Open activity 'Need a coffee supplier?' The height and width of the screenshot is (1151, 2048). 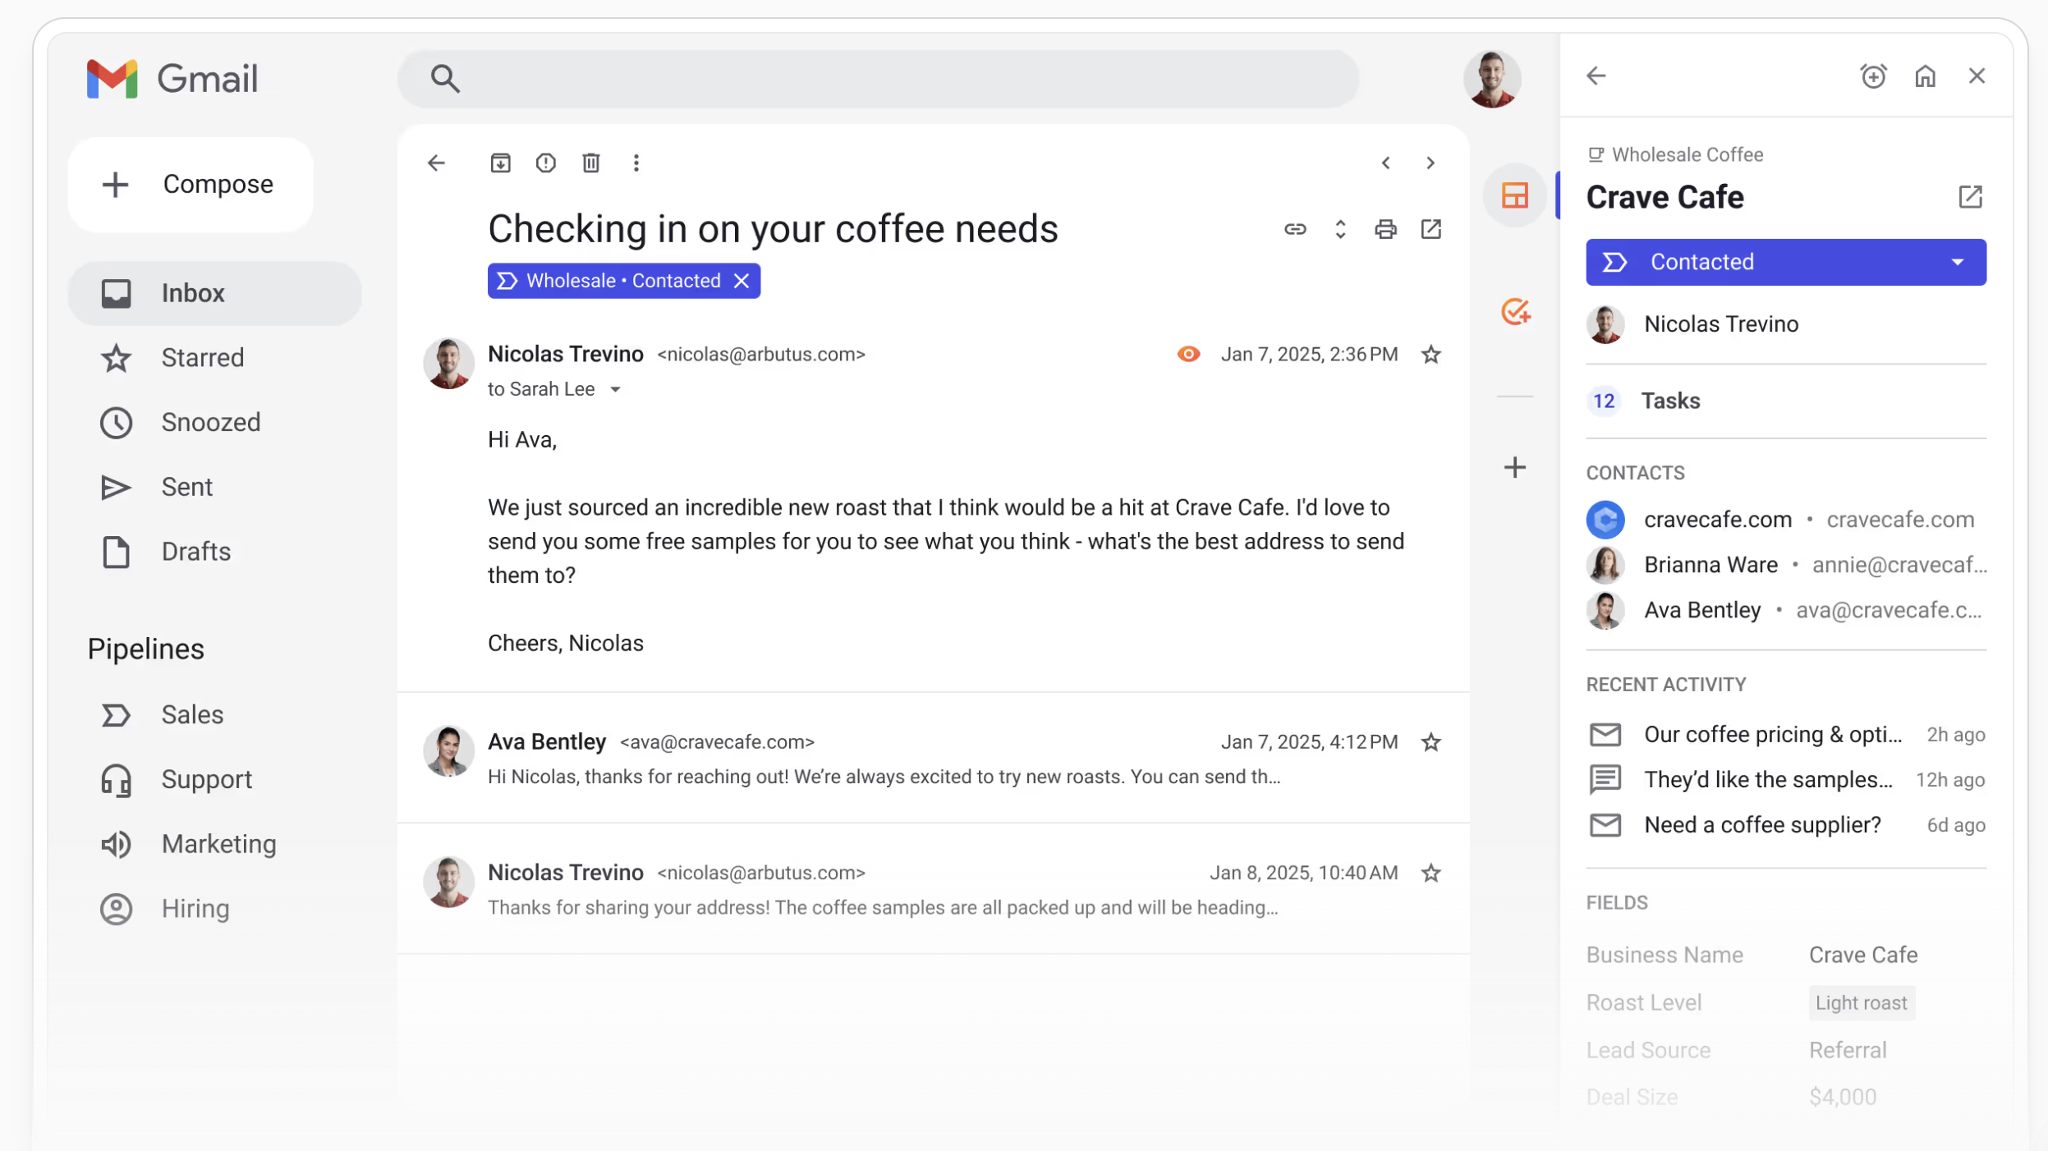pos(1784,825)
